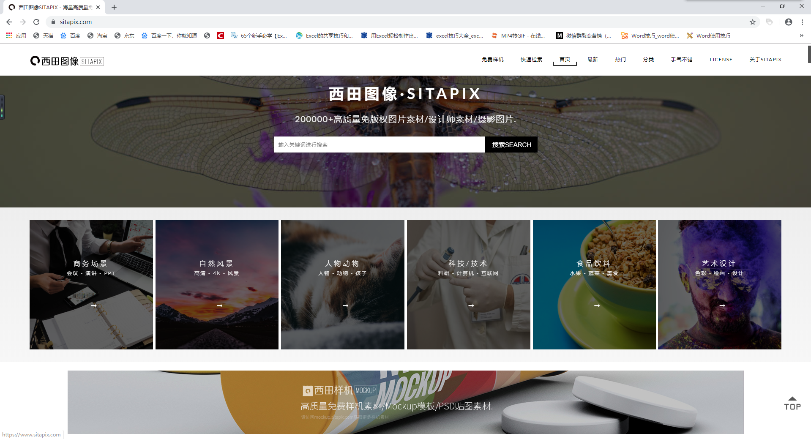Click the side handle tab on the hero's edge
The image size is (811, 439).
pyautogui.click(x=2, y=107)
